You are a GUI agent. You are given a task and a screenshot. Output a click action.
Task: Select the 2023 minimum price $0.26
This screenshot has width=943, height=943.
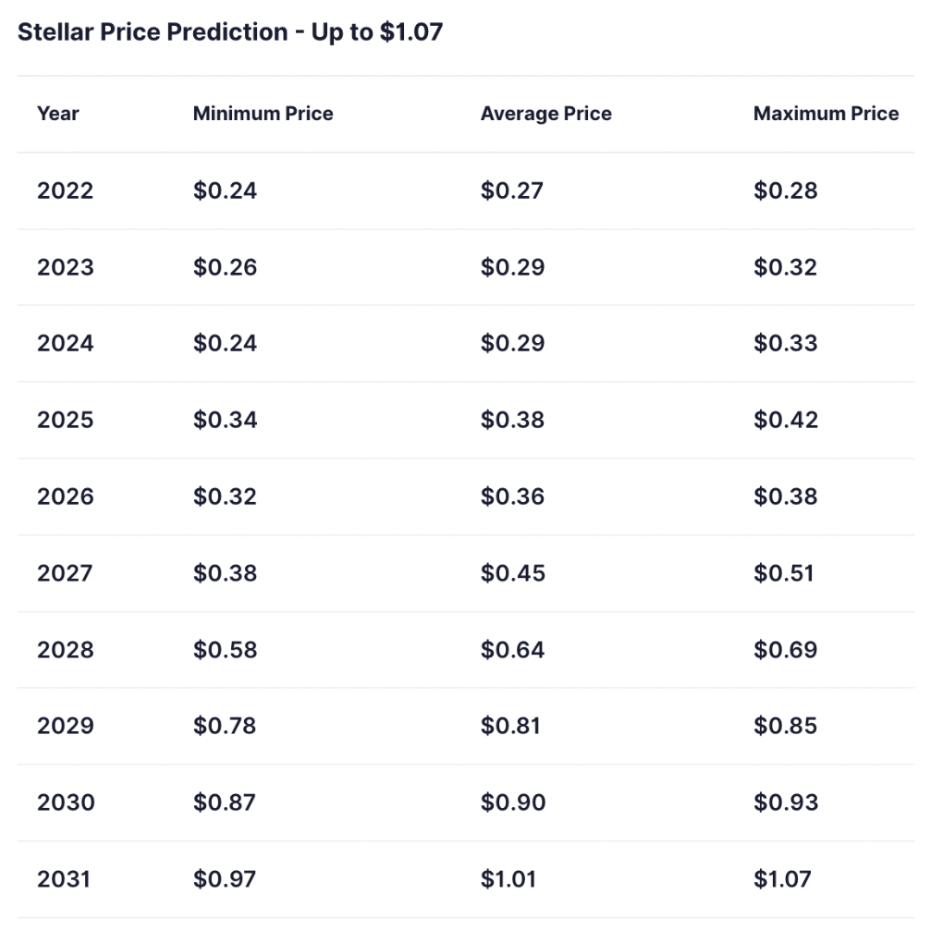tap(225, 267)
